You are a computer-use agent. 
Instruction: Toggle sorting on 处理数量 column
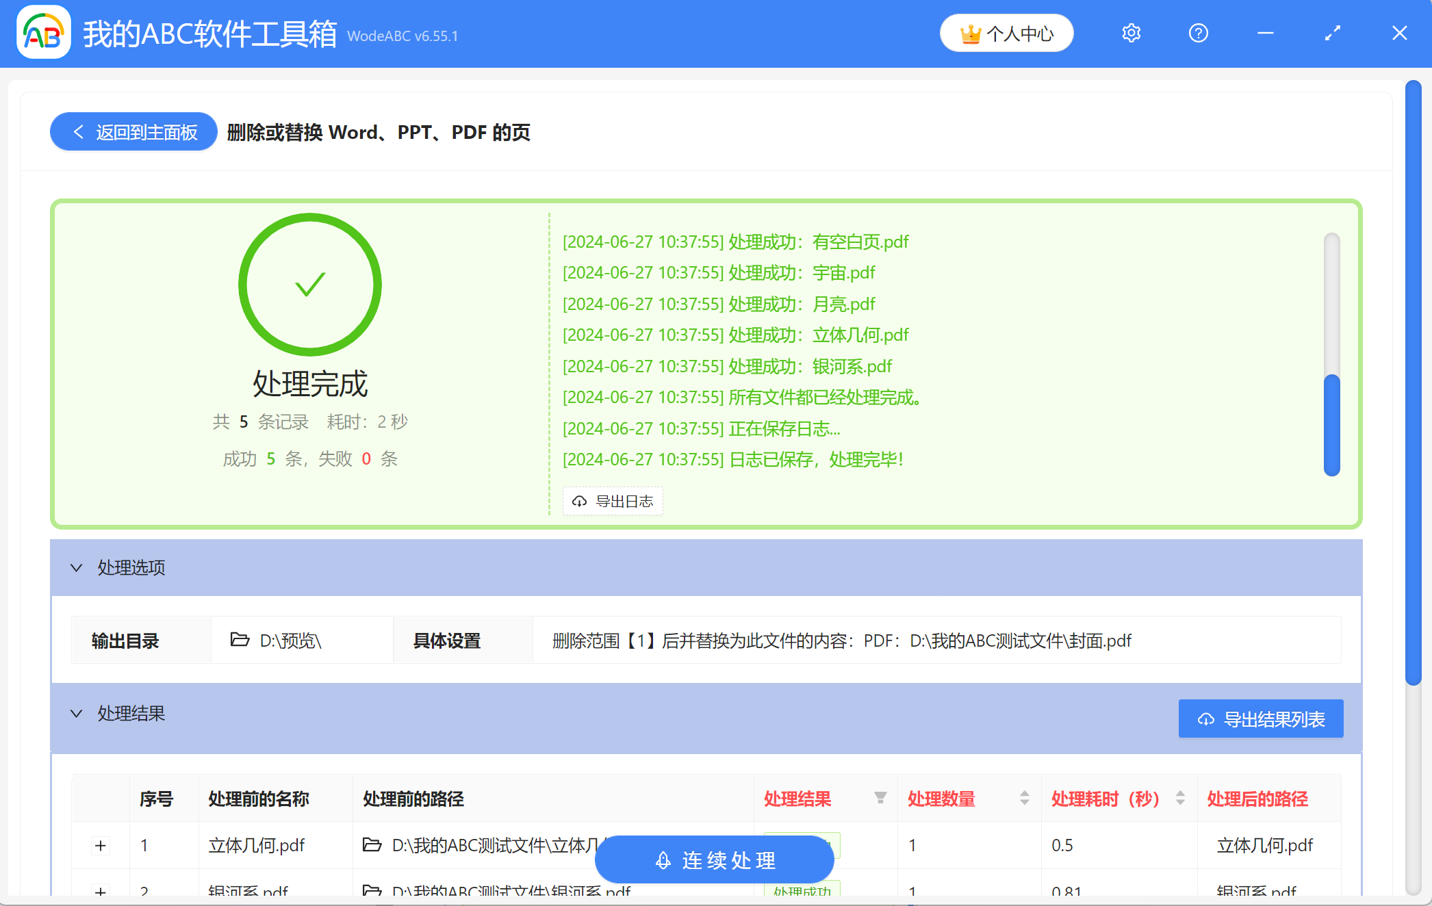pos(1024,798)
